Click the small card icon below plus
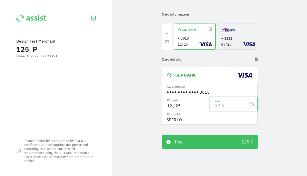Screen dimensions: 307x176 [x=167, y=42]
